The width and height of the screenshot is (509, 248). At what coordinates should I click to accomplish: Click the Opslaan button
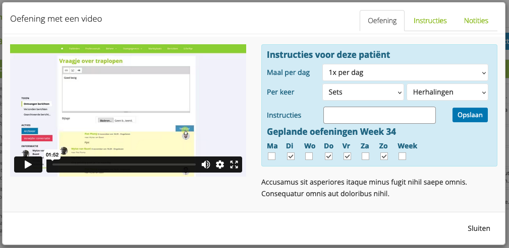tap(470, 115)
